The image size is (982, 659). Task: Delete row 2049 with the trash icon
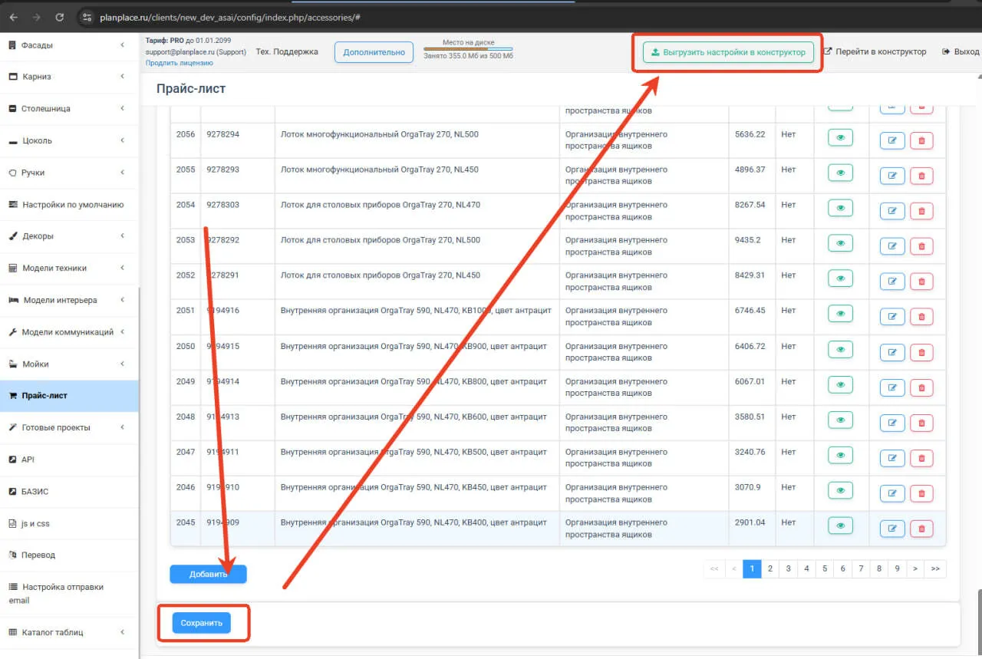921,387
